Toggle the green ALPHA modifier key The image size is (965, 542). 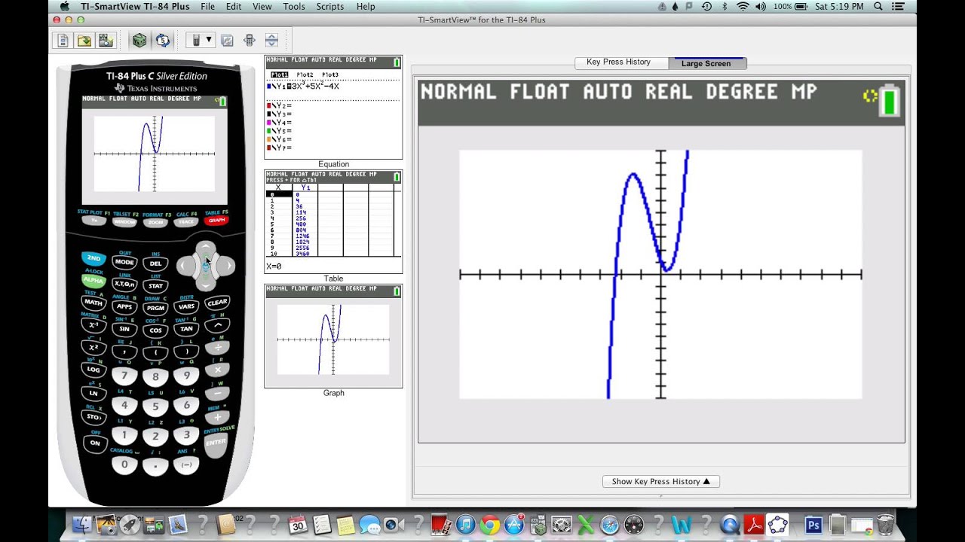coord(93,280)
